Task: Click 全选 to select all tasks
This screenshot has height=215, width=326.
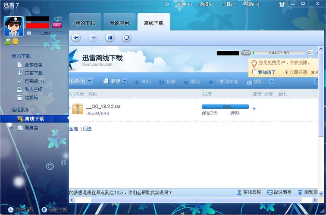Action: (x=74, y=129)
